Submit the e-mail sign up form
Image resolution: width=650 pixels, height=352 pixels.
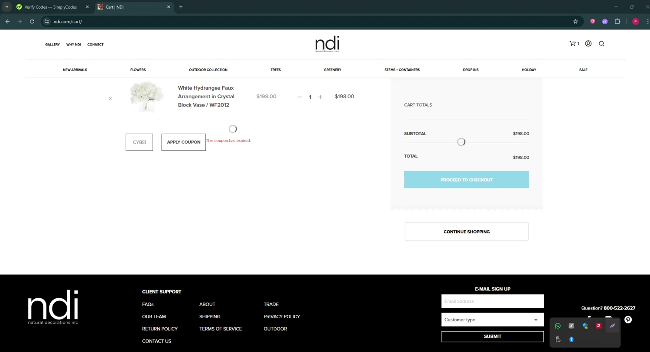492,336
